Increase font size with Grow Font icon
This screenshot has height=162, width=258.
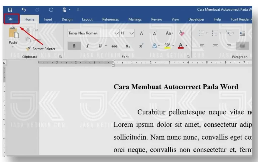coord(142,33)
